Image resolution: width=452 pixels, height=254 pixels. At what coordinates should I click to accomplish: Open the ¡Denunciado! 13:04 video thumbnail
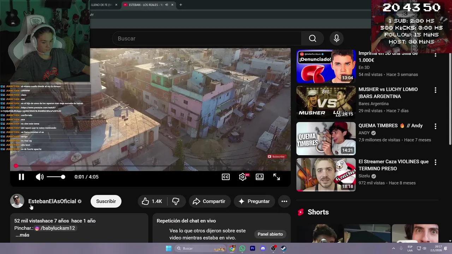pyautogui.click(x=326, y=66)
